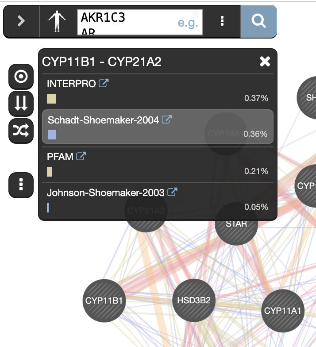The width and height of the screenshot is (316, 347).
Task: Open the left-side vertical dots menu
Action: tap(21, 184)
